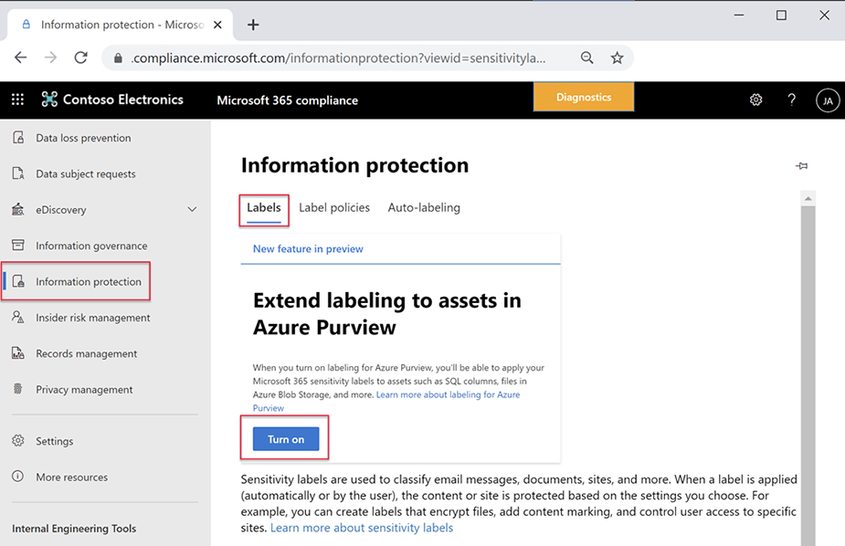This screenshot has height=546, width=845.
Task: Switch to the Label policies tab
Action: tap(333, 207)
